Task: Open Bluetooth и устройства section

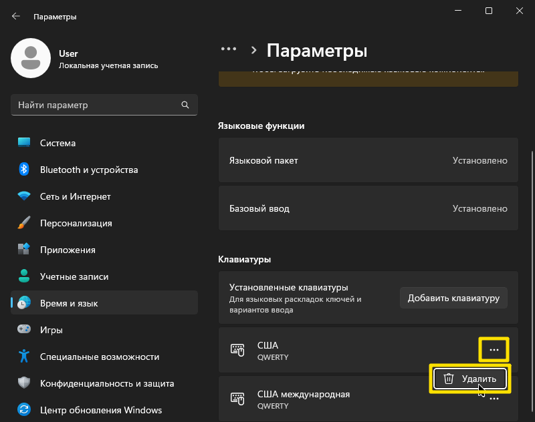Action: click(x=88, y=170)
